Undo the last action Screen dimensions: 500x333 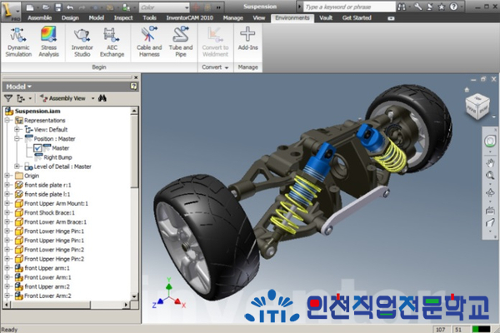pyautogui.click(x=70, y=7)
